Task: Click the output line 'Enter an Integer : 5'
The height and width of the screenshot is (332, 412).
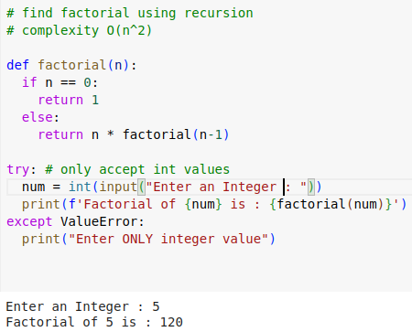Action: click(x=82, y=306)
